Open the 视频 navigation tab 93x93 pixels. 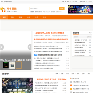click(28, 17)
